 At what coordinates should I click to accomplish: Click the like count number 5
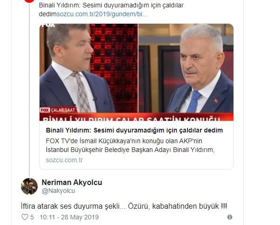coord(32,217)
